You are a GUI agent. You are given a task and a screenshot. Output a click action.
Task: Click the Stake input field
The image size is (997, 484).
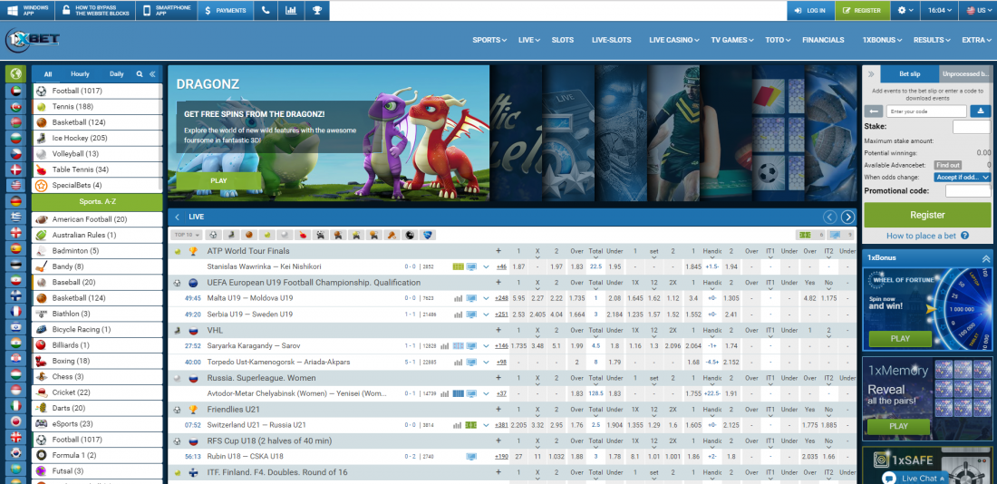pyautogui.click(x=971, y=127)
